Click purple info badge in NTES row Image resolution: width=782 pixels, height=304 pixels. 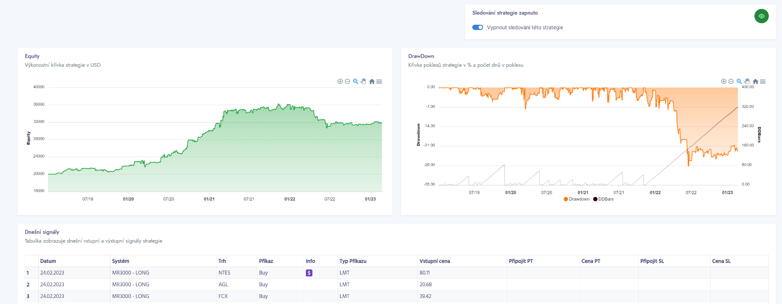point(309,273)
